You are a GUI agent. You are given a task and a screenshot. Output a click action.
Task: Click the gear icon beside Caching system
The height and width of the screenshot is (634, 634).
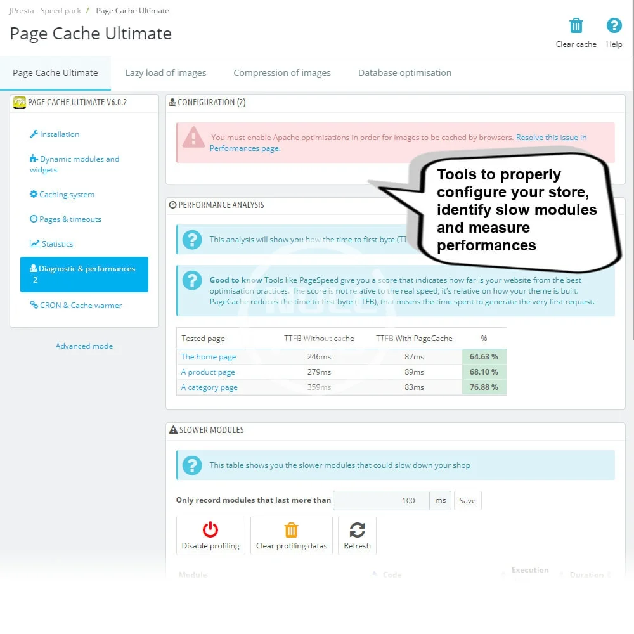tap(34, 195)
